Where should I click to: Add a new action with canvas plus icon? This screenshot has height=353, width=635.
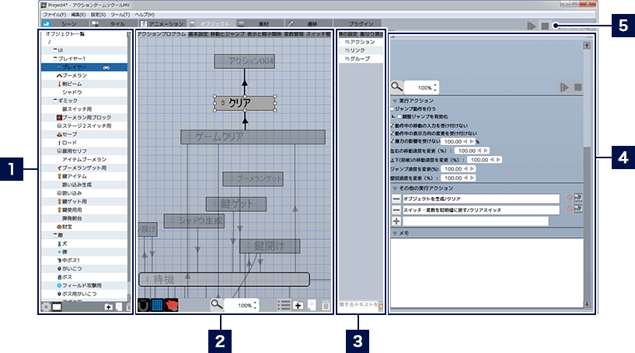click(x=298, y=306)
